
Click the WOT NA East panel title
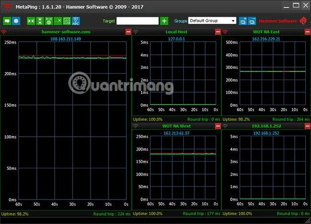(266, 32)
